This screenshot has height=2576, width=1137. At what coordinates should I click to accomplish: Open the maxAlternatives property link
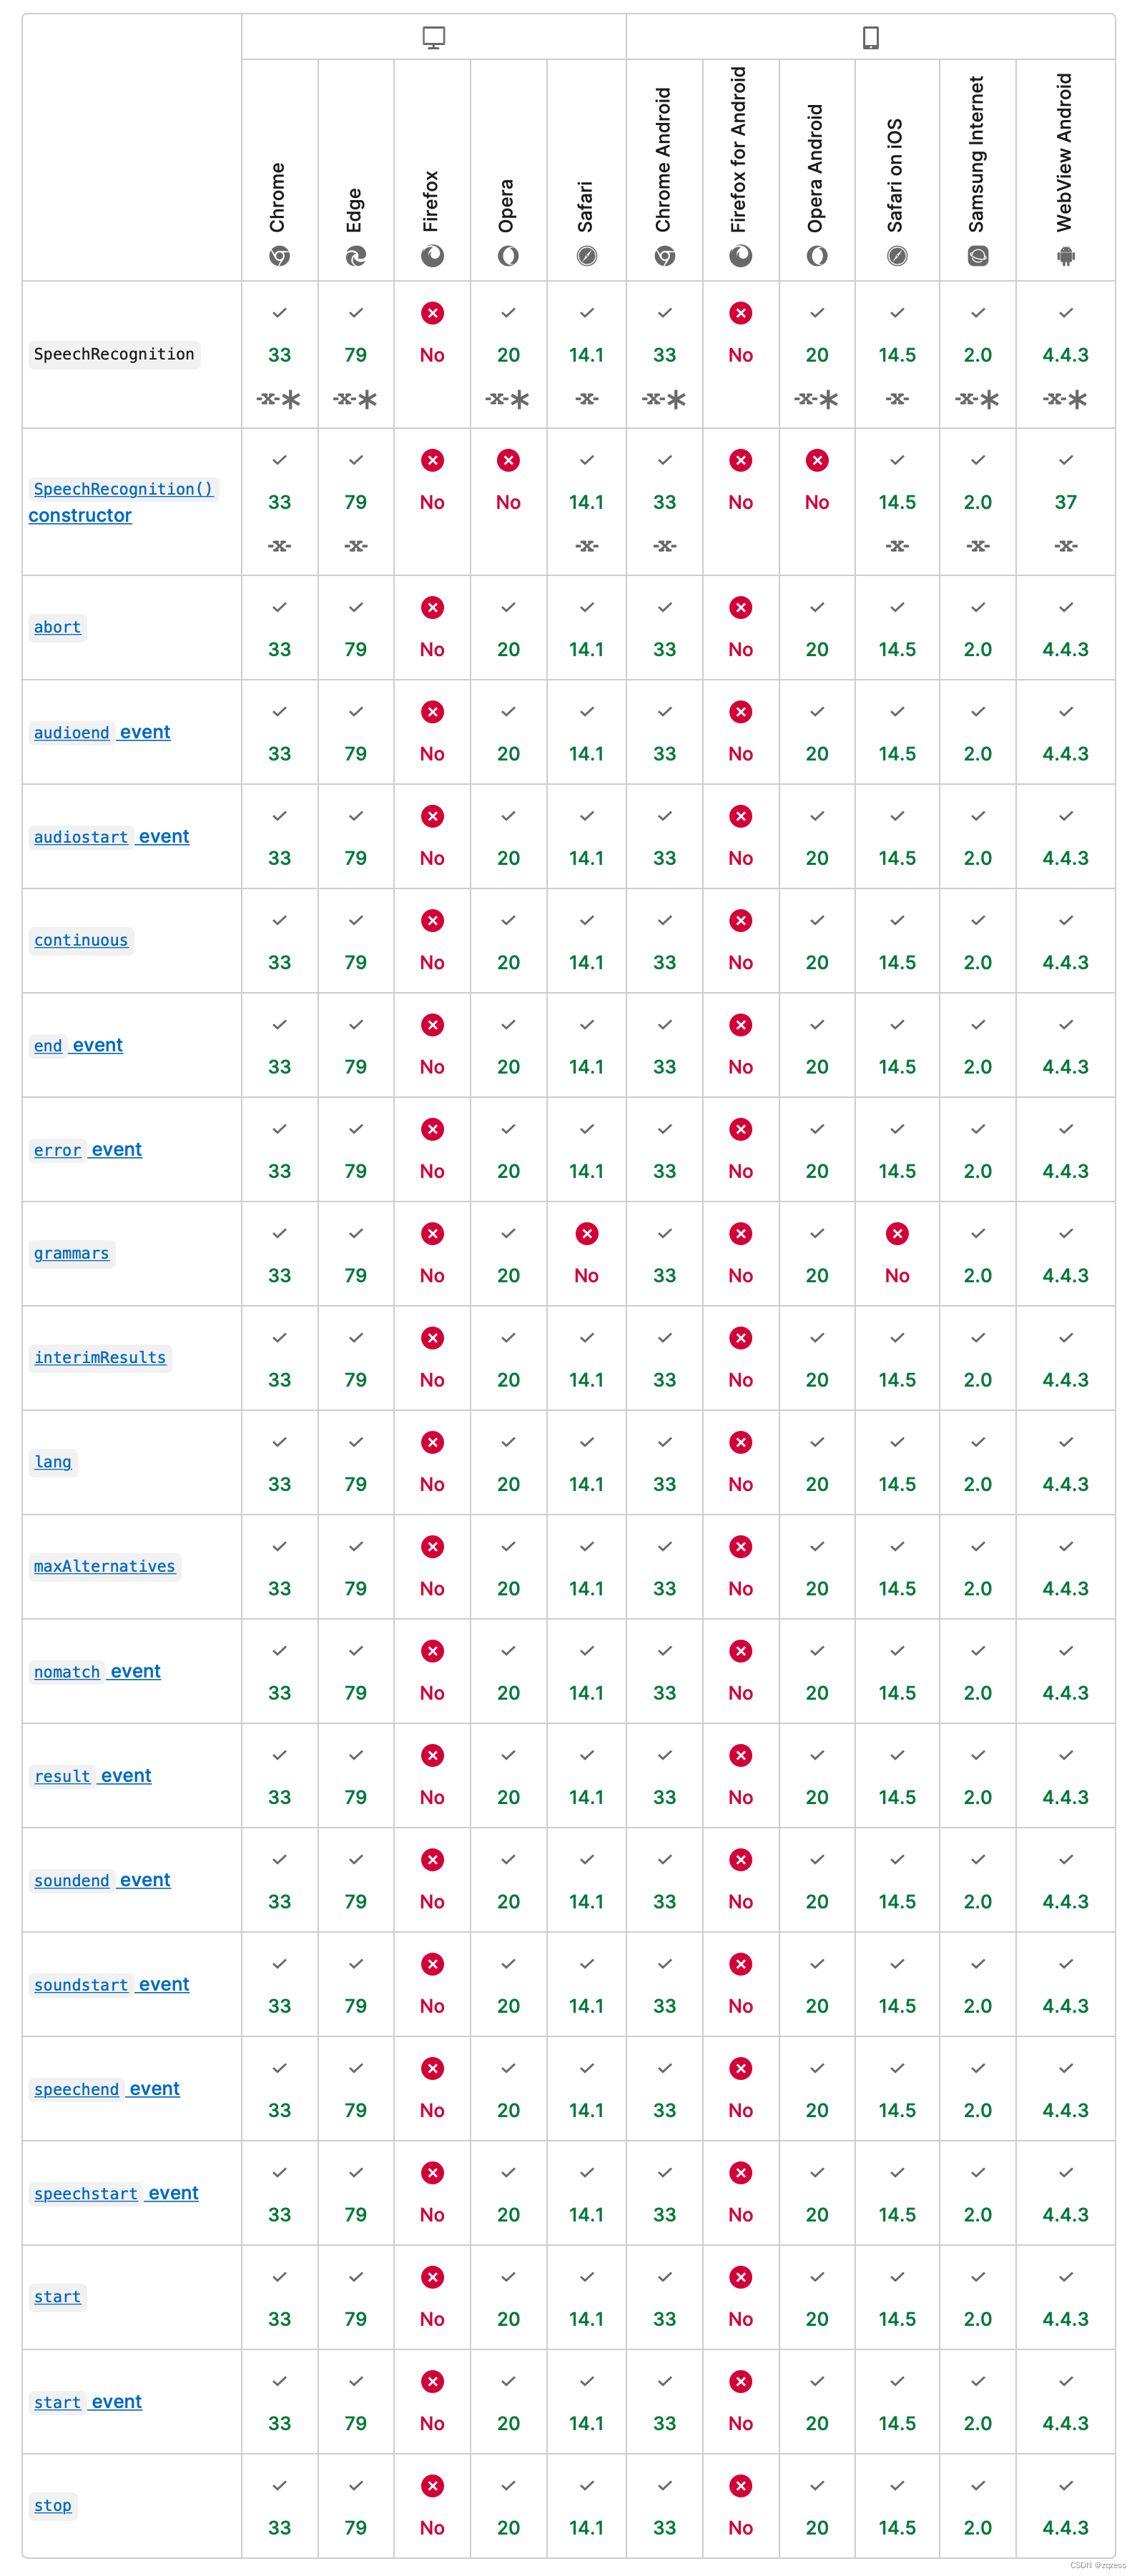pyautogui.click(x=104, y=1566)
